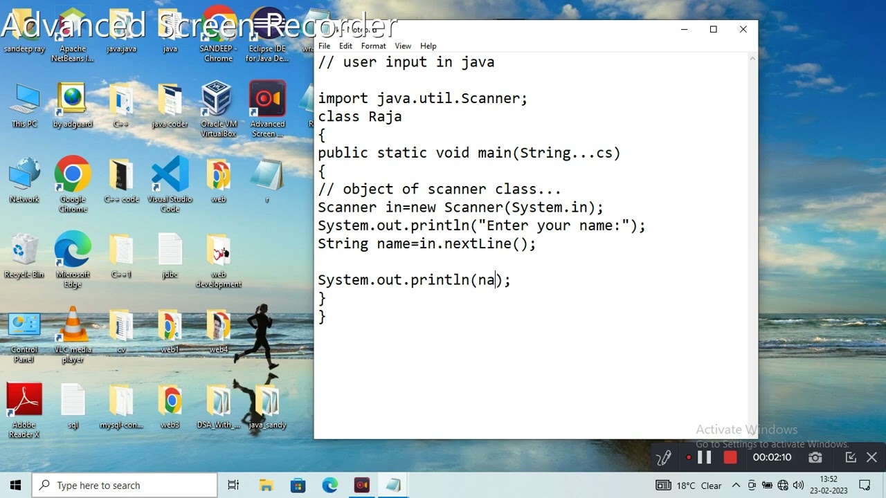Image resolution: width=886 pixels, height=498 pixels.
Task: Pause the screen recording
Action: tap(705, 457)
